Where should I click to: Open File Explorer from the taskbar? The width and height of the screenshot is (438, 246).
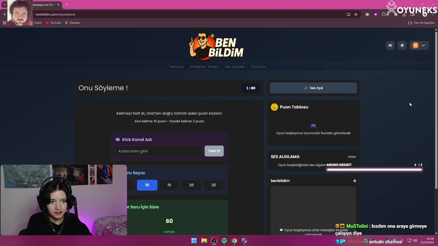(204, 241)
